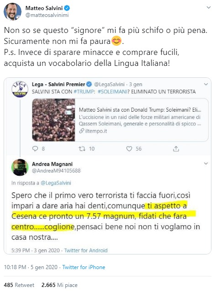Click the Twitter for iPhone source link
Image resolution: width=216 pixels, height=292 pixels.
(84, 267)
